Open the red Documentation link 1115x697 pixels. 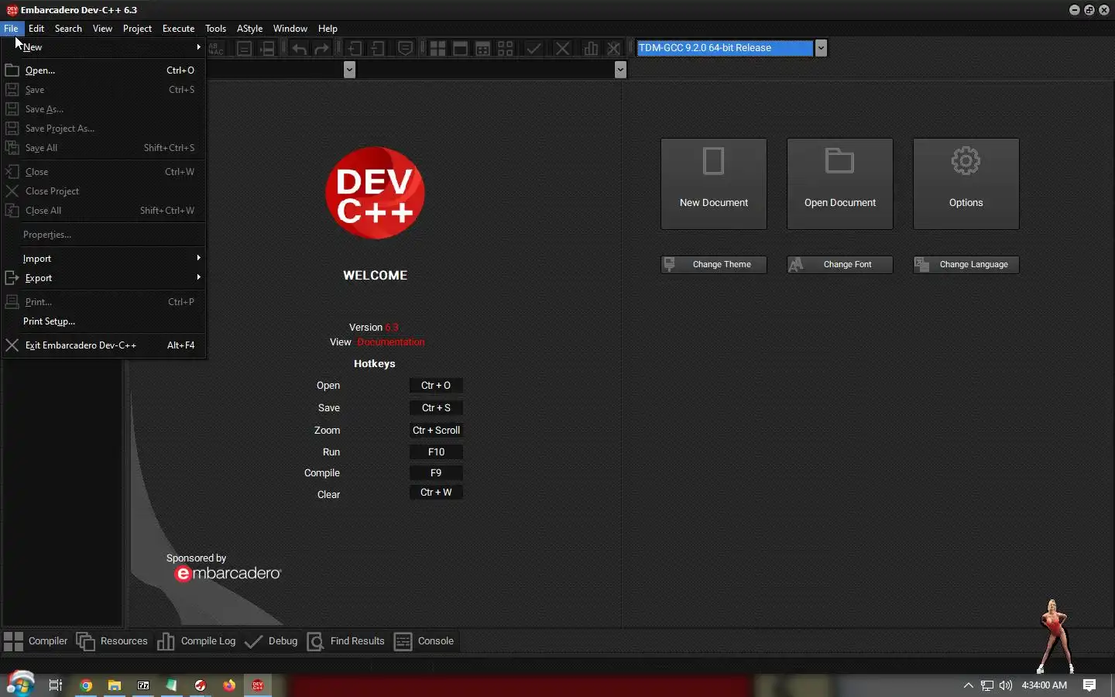click(x=391, y=342)
